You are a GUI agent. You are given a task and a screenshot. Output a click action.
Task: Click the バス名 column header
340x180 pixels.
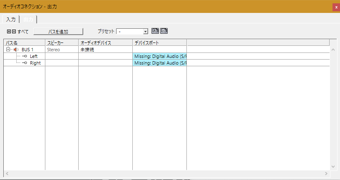click(x=25, y=42)
